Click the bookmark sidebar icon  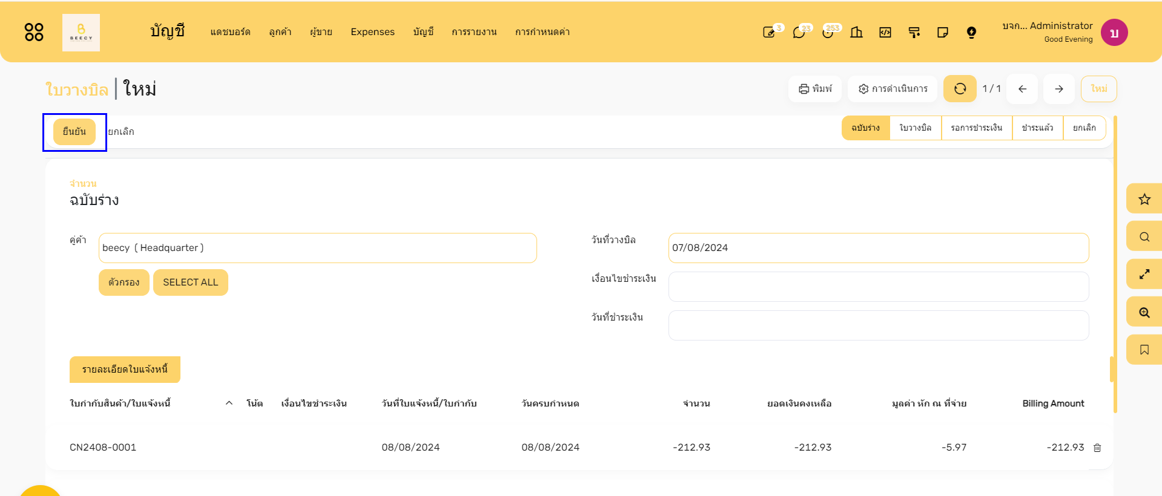(x=1144, y=350)
